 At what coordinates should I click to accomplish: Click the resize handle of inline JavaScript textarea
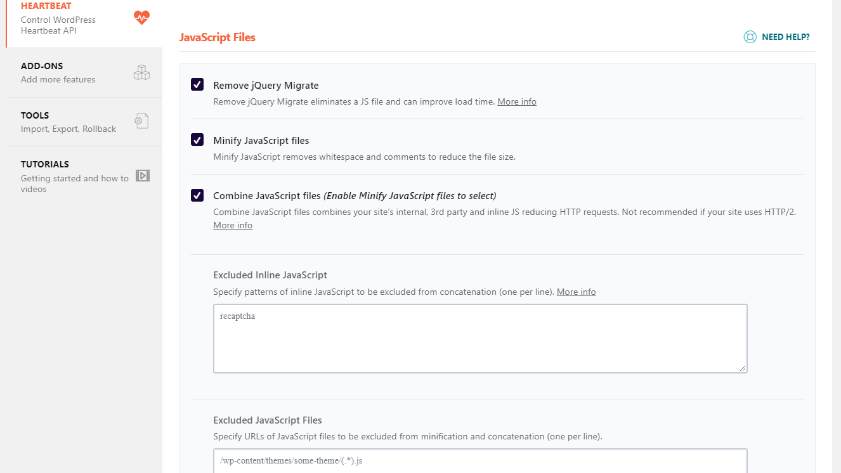743,368
